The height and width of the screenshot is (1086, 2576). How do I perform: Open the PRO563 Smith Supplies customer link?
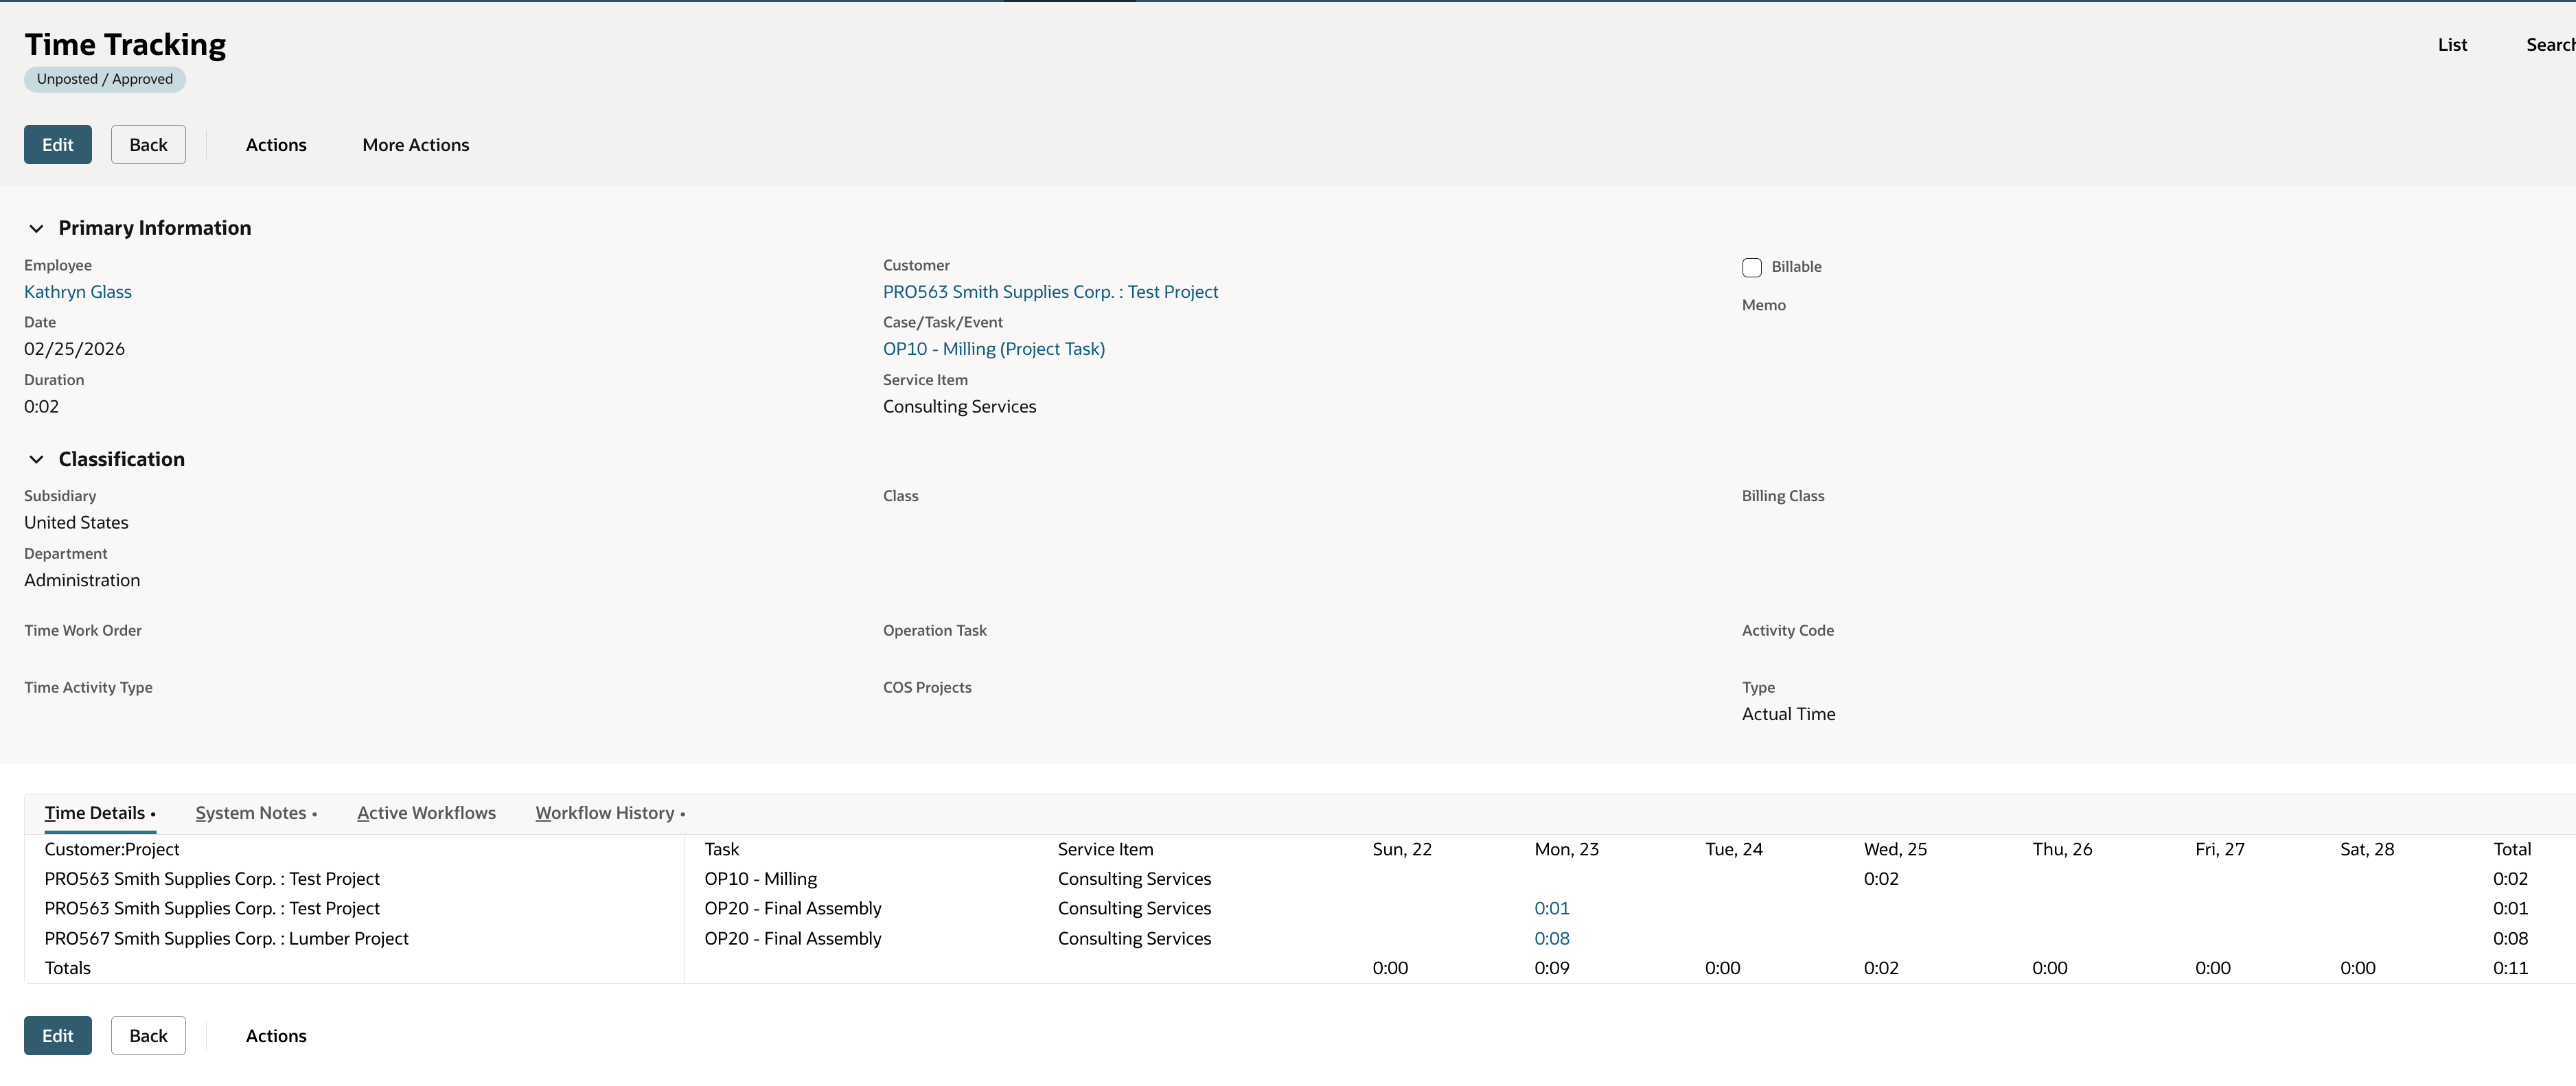[1050, 292]
